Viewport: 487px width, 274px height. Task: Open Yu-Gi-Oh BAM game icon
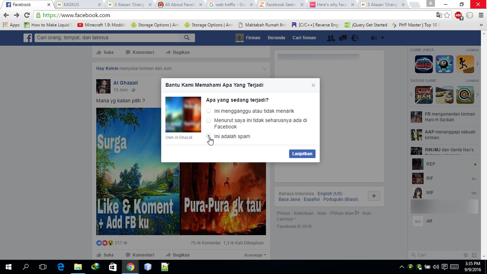pyautogui.click(x=424, y=95)
